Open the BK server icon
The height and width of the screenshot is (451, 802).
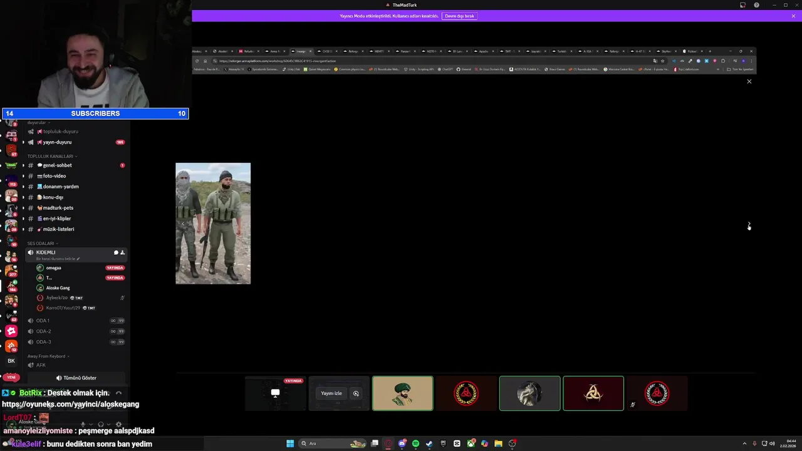tap(11, 361)
